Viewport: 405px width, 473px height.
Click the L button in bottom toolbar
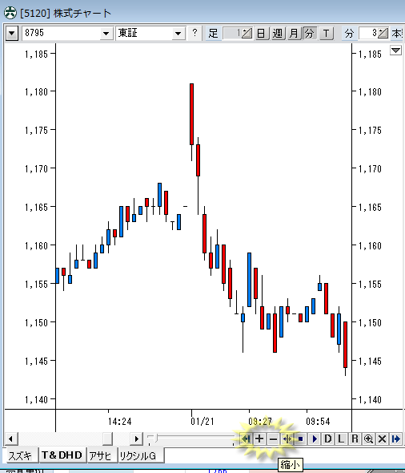(x=341, y=439)
